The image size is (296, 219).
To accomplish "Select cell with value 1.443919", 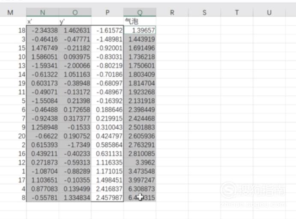I will pyautogui.click(x=140, y=39).
